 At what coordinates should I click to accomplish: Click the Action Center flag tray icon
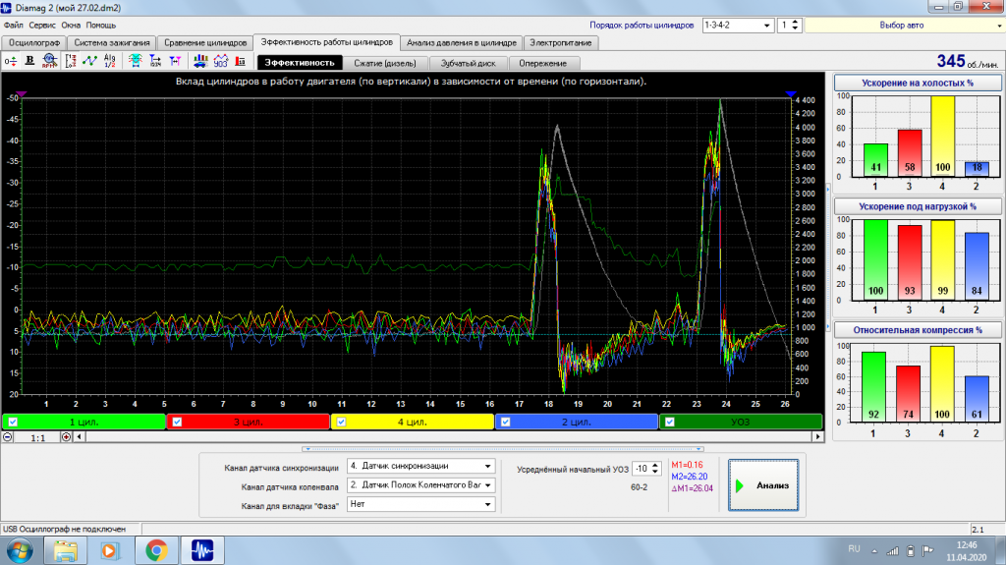pyautogui.click(x=927, y=551)
